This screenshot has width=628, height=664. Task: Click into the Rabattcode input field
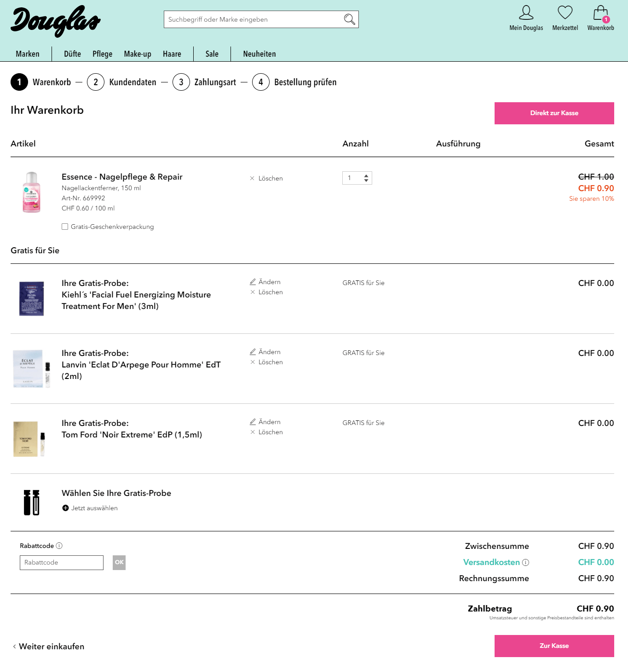[x=62, y=563]
